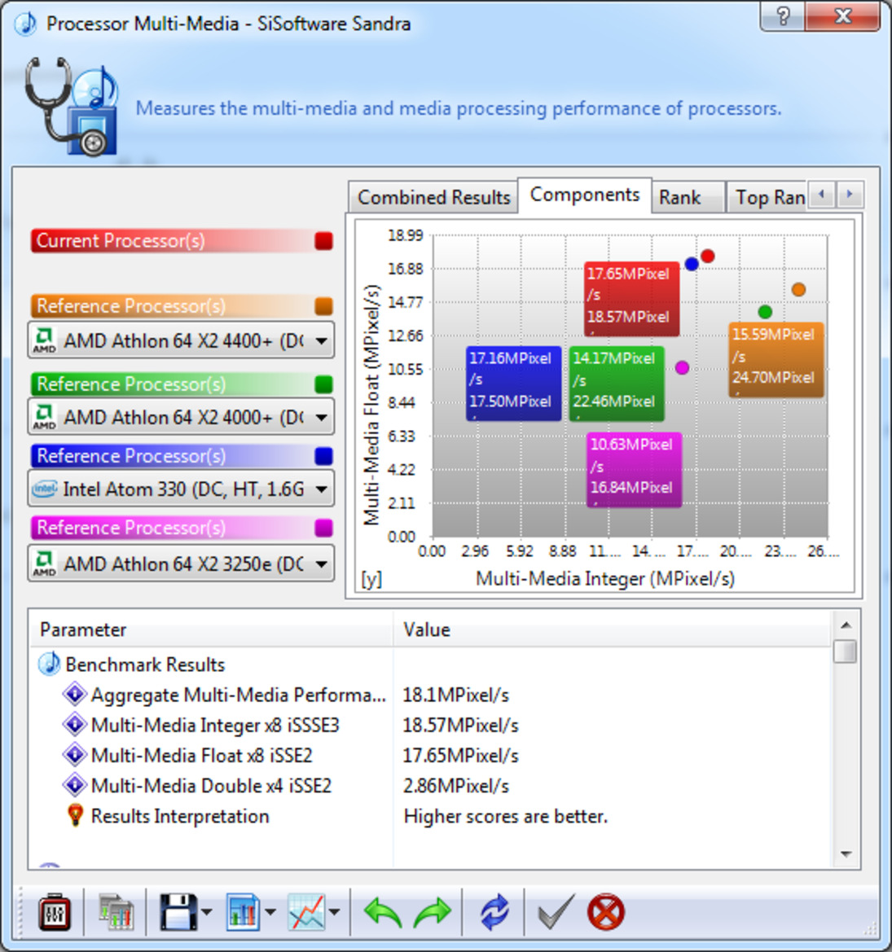Image resolution: width=892 pixels, height=952 pixels.
Task: Click the 18.1MPixel/s aggregate value
Action: click(x=456, y=695)
